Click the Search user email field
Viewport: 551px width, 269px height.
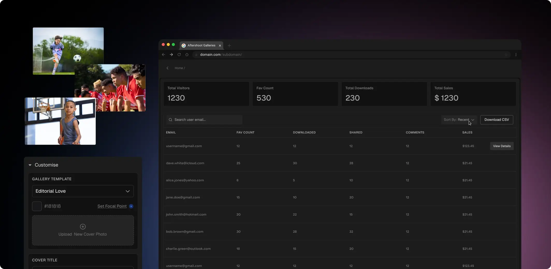tap(204, 120)
